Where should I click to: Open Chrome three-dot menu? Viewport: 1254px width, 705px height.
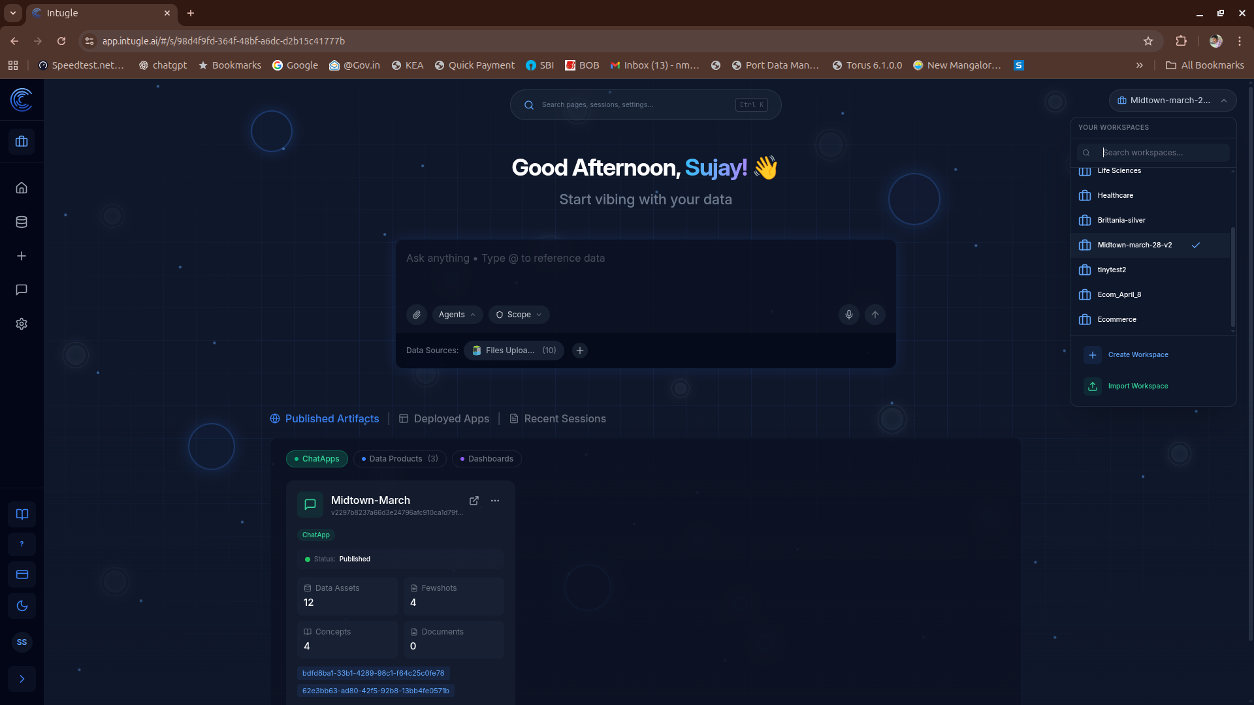click(1240, 41)
